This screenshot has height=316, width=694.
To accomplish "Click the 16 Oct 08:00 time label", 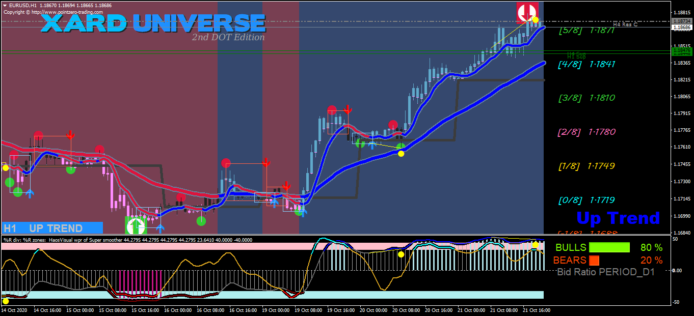I will (211, 309).
